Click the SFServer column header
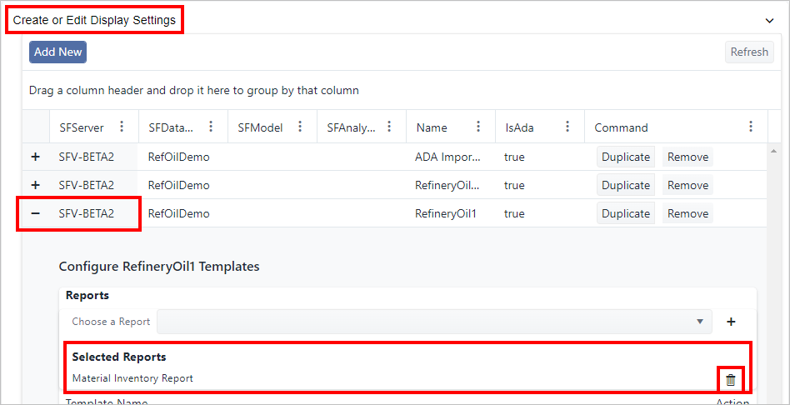Viewport: 790px width, 405px height. pos(82,127)
